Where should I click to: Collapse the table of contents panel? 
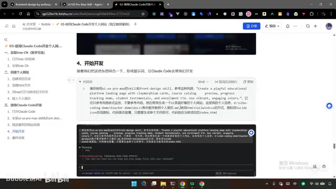click(x=6, y=40)
